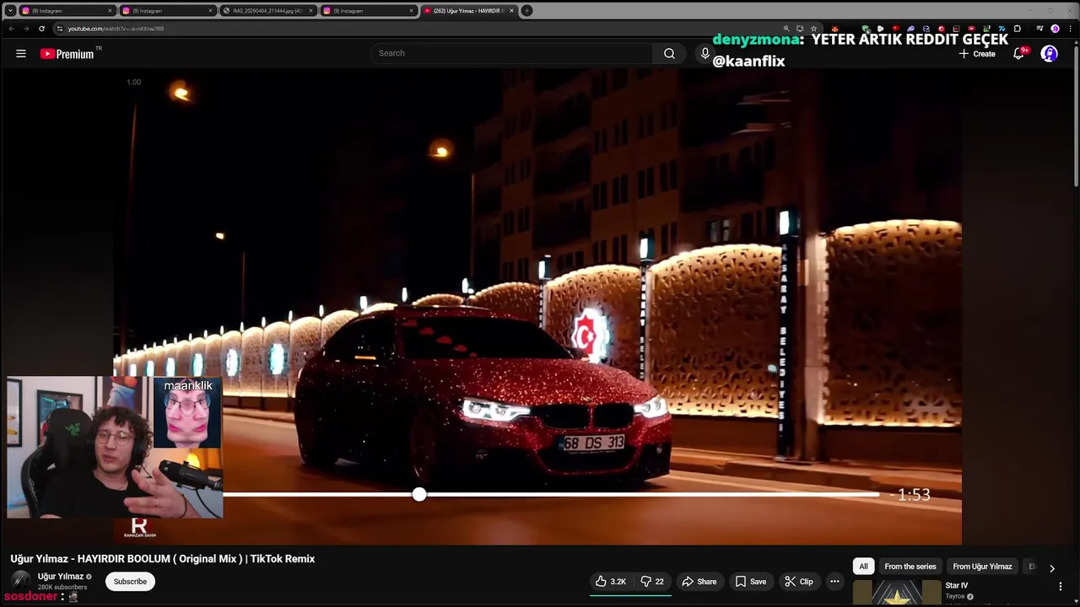
Task: Bookmark this page with star icon
Action: click(x=813, y=29)
